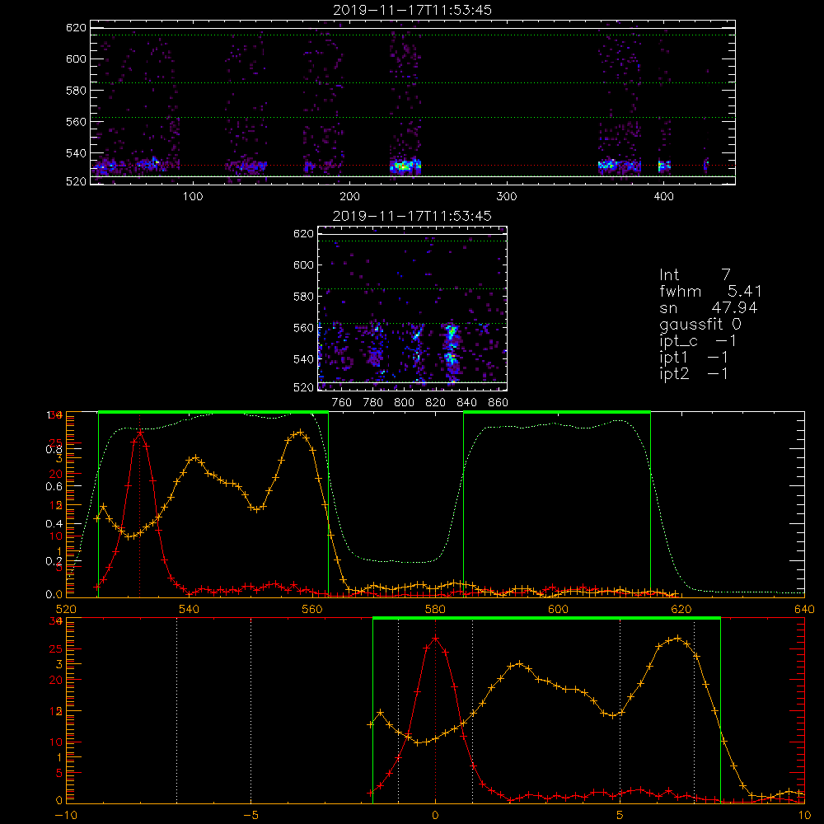Select the 'ipt_c -1' entry
The height and width of the screenshot is (824, 824).
[x=698, y=341]
